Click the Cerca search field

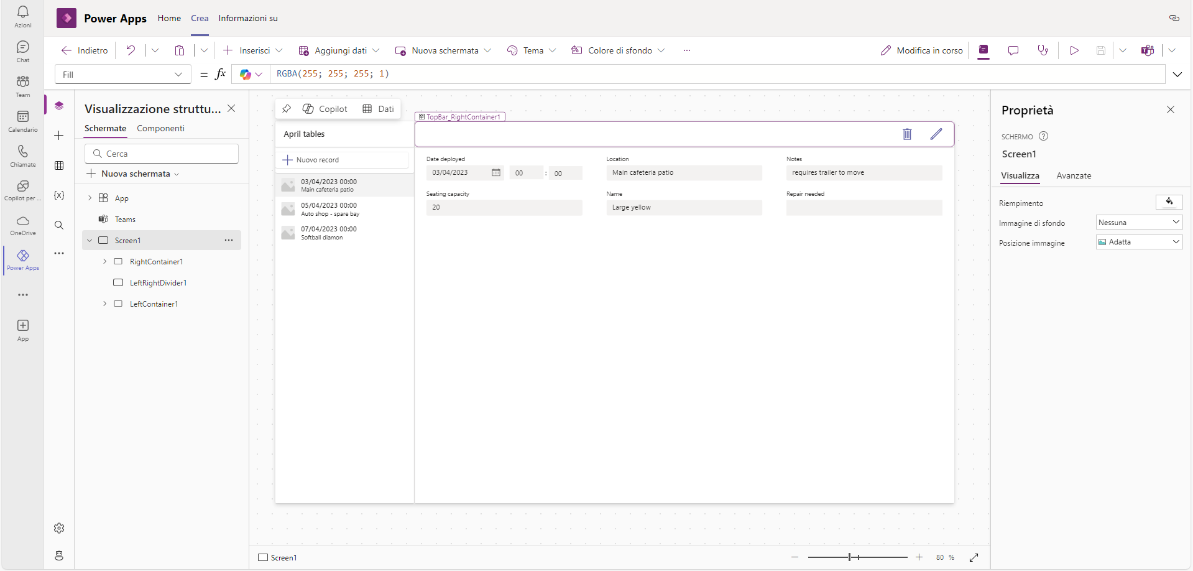162,154
